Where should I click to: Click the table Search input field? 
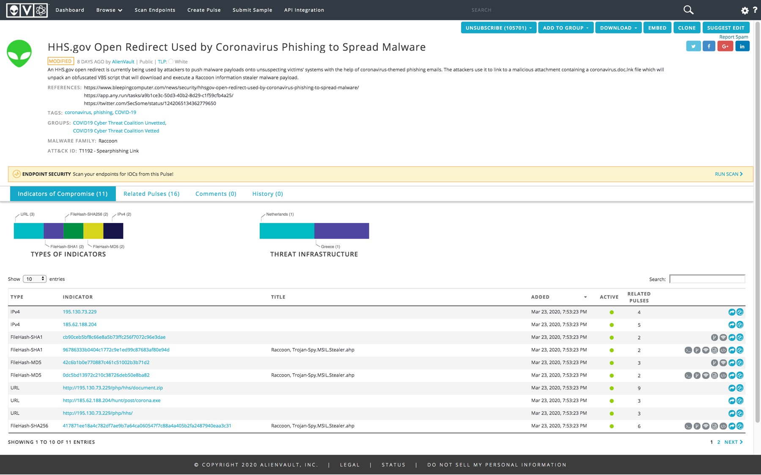pyautogui.click(x=707, y=279)
